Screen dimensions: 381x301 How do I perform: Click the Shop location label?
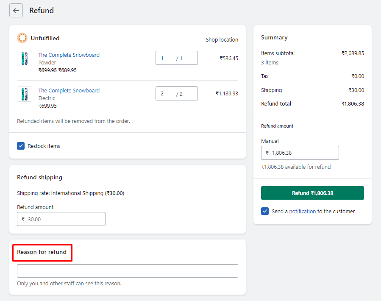(222, 39)
